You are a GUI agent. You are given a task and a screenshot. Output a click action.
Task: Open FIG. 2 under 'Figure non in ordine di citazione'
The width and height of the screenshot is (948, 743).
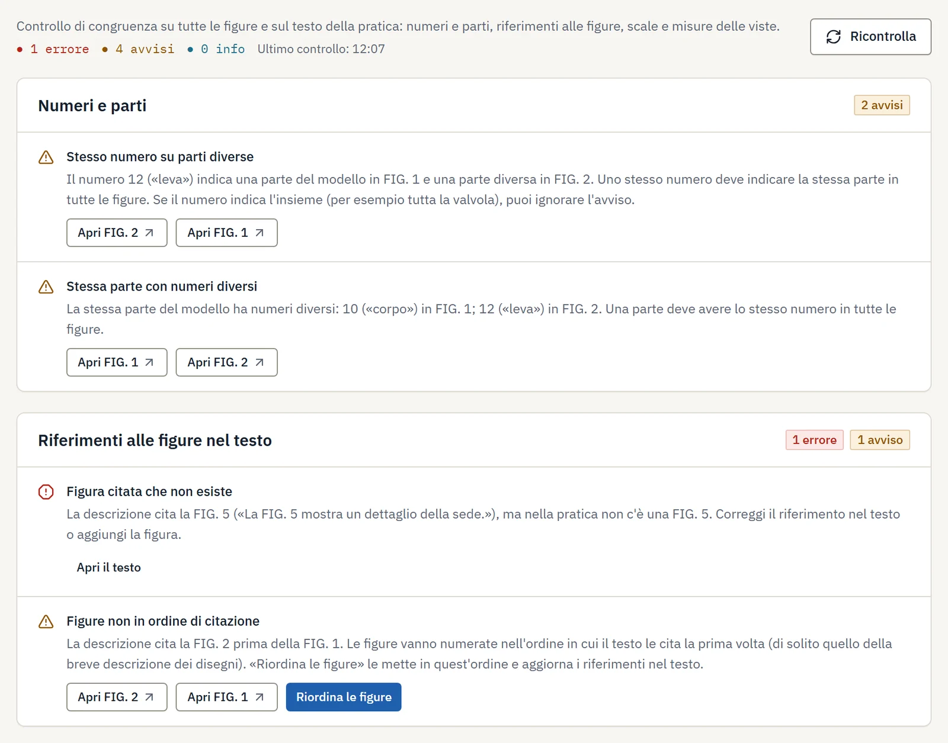coord(117,697)
